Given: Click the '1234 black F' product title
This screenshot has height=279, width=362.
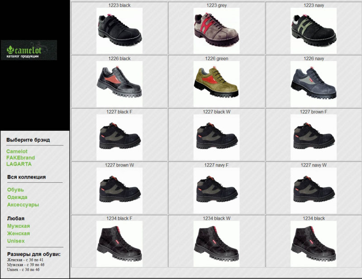Looking at the screenshot, I should click(119, 218).
